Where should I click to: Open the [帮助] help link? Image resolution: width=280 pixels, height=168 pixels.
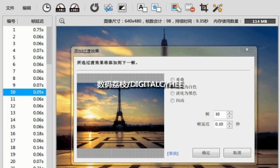(x=173, y=154)
